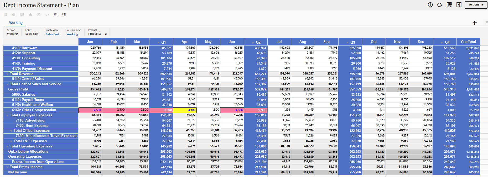The width and height of the screenshot is (488, 177).
Task: Select 6160: Other Compensation row header
Action: pyautogui.click(x=41, y=110)
